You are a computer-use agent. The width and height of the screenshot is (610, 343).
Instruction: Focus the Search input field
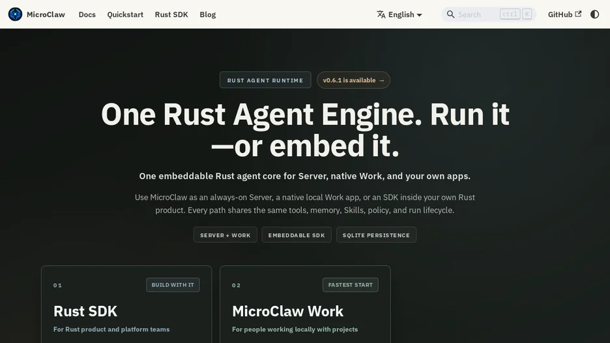pos(489,14)
